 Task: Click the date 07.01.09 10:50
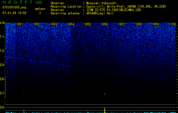point(14,13)
